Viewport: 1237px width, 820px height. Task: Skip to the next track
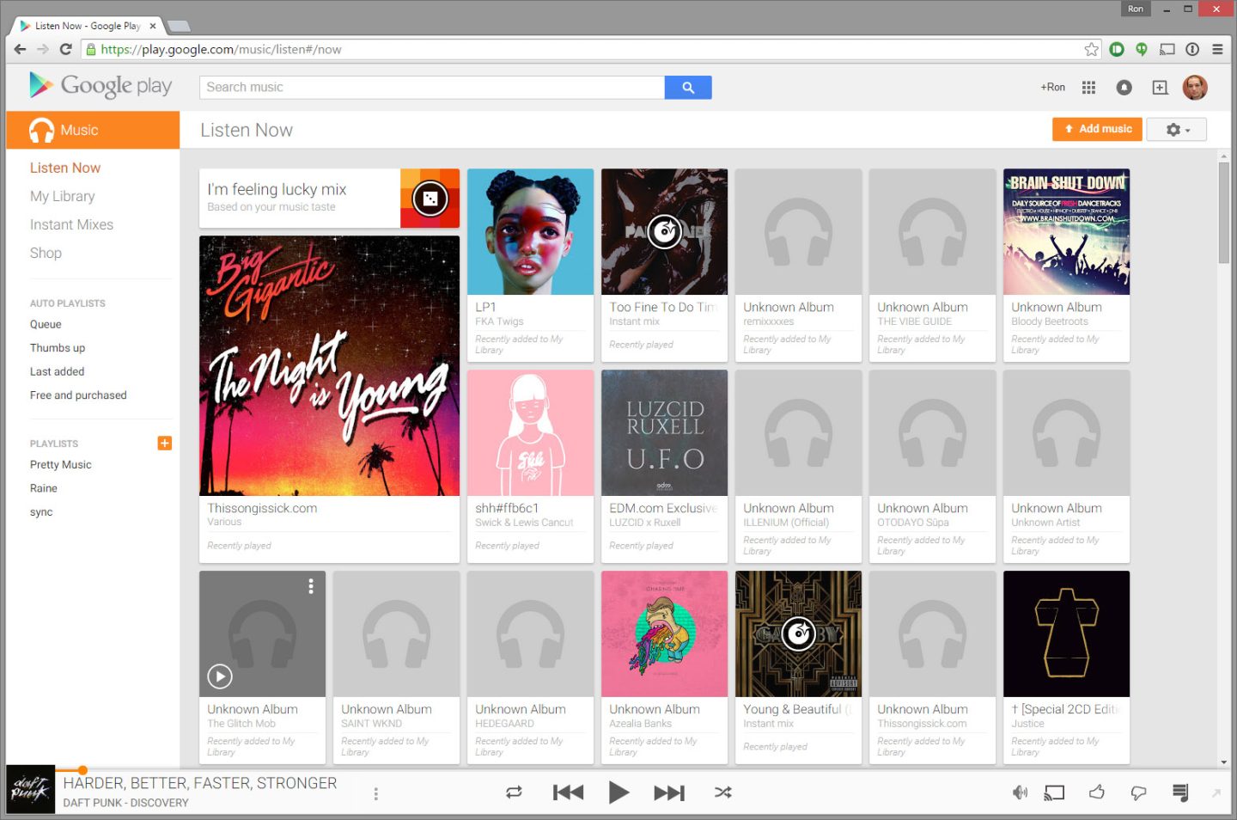[x=669, y=792]
